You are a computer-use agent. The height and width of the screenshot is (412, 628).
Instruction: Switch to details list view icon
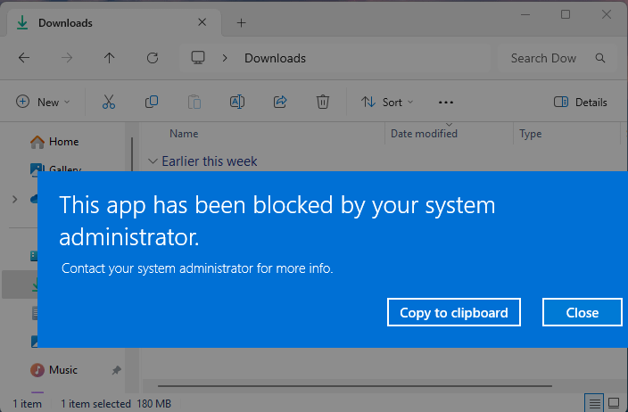tap(594, 403)
